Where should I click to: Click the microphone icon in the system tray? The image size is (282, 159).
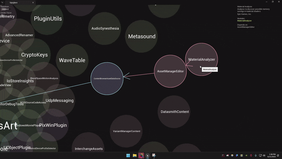(x=256, y=155)
